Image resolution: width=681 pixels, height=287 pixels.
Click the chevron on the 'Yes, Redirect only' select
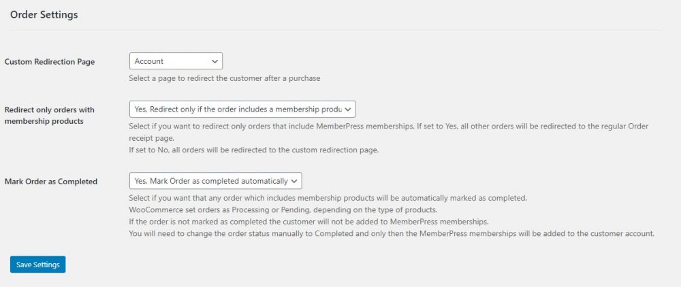347,109
